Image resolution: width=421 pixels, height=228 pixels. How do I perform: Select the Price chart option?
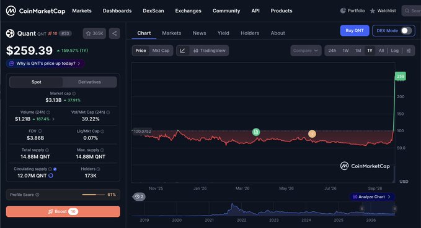pyautogui.click(x=141, y=51)
